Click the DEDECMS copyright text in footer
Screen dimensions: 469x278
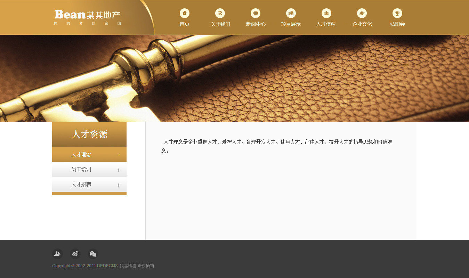pos(103,266)
